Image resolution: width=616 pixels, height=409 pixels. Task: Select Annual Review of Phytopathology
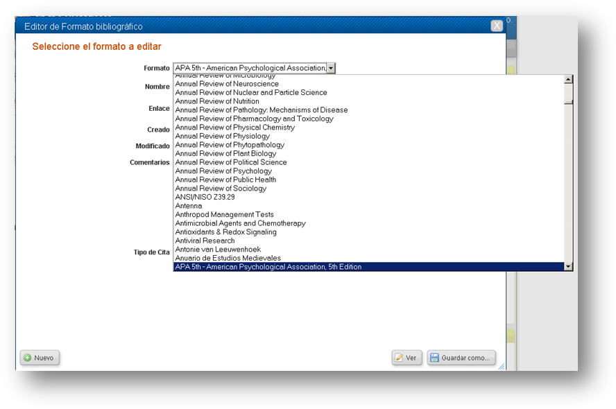(x=369, y=144)
